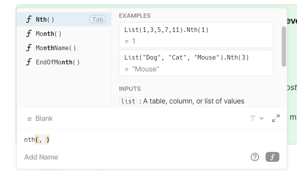Image resolution: width=297 pixels, height=171 pixels.
Task: Click the formula f button near Add Name
Action: point(272,157)
